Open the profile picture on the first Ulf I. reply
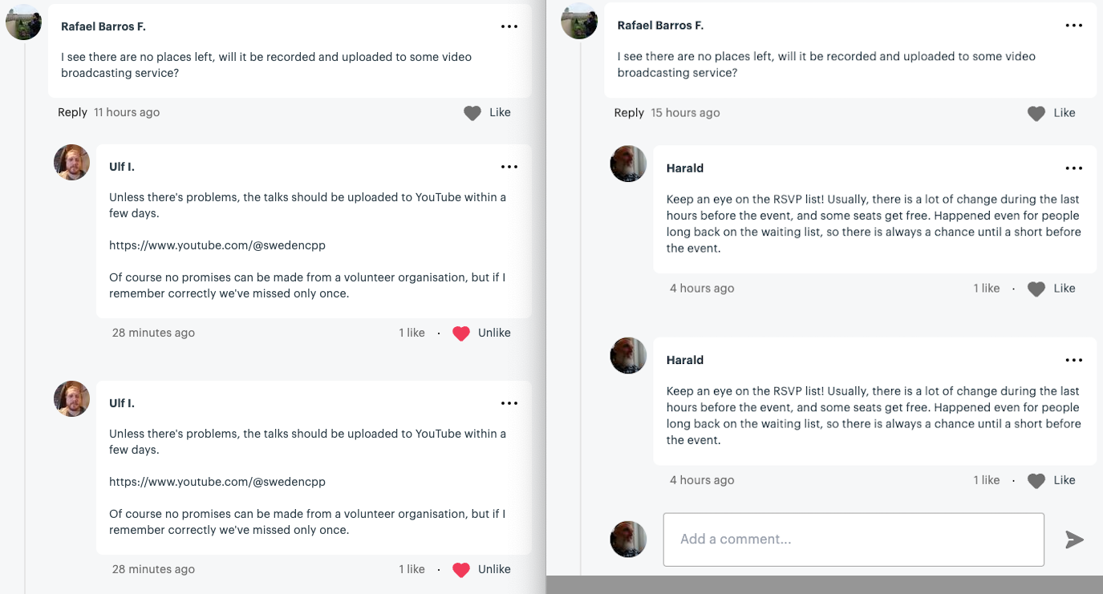The image size is (1103, 594). point(71,163)
